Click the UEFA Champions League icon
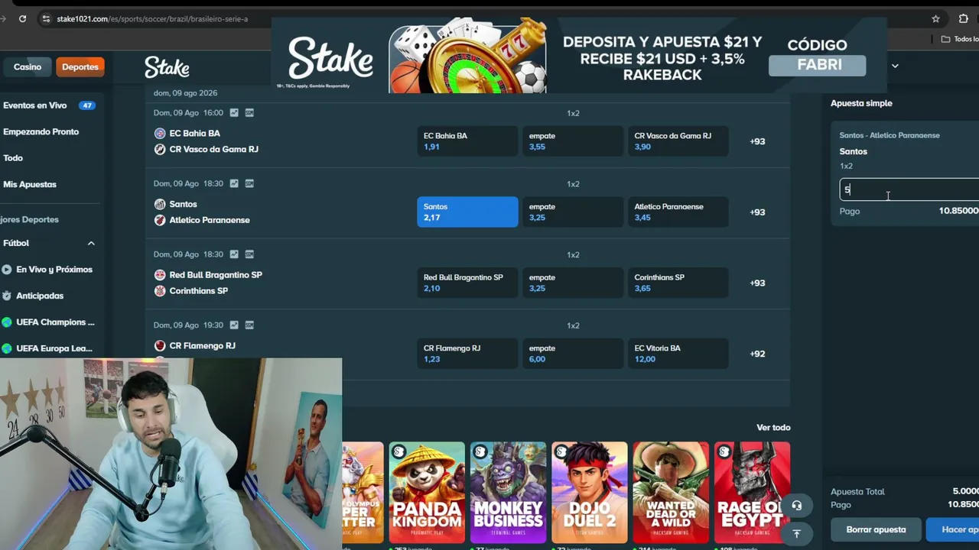Screen dimensions: 979x550 [7, 322]
